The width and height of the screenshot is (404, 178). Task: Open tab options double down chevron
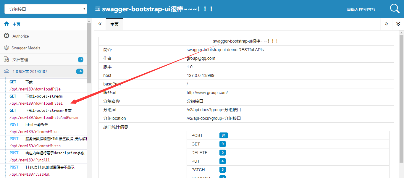pos(398,24)
